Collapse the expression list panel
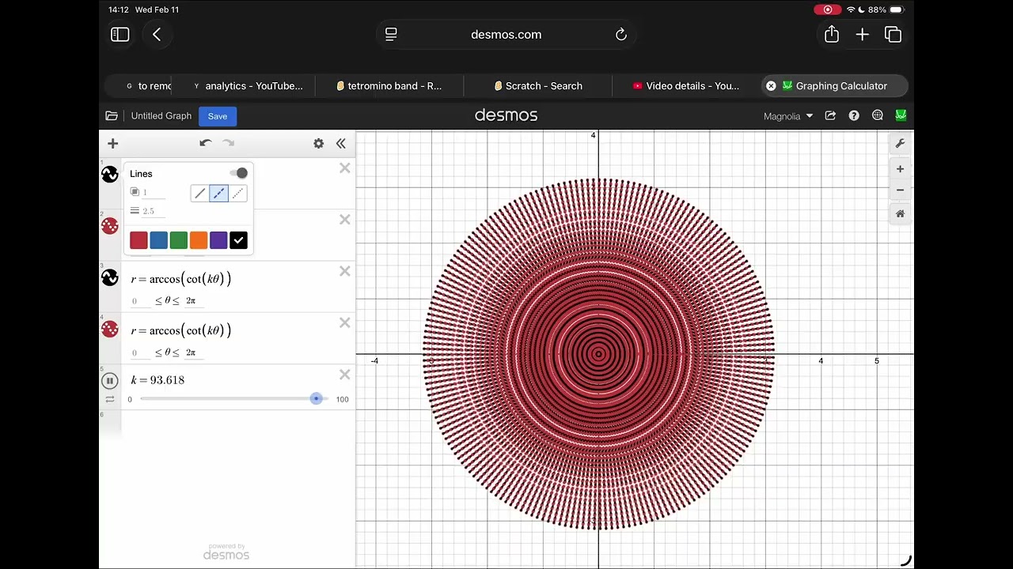The image size is (1013, 569). [x=341, y=143]
